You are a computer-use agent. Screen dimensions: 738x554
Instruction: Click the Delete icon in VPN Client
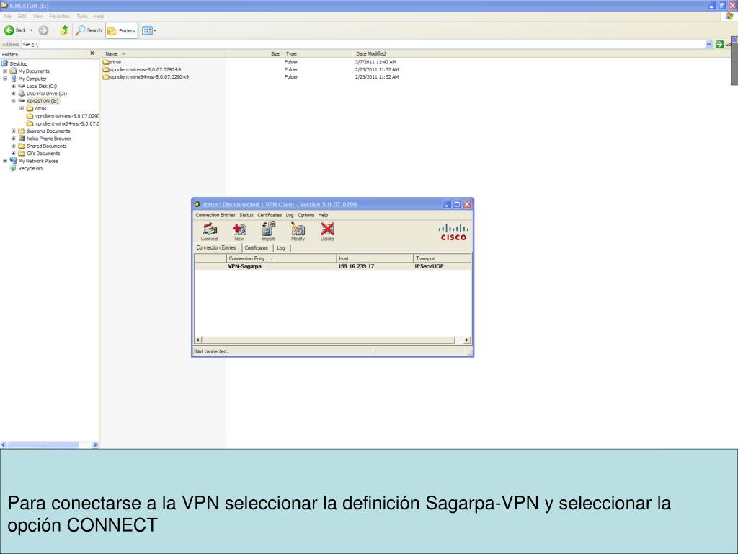coord(327,232)
